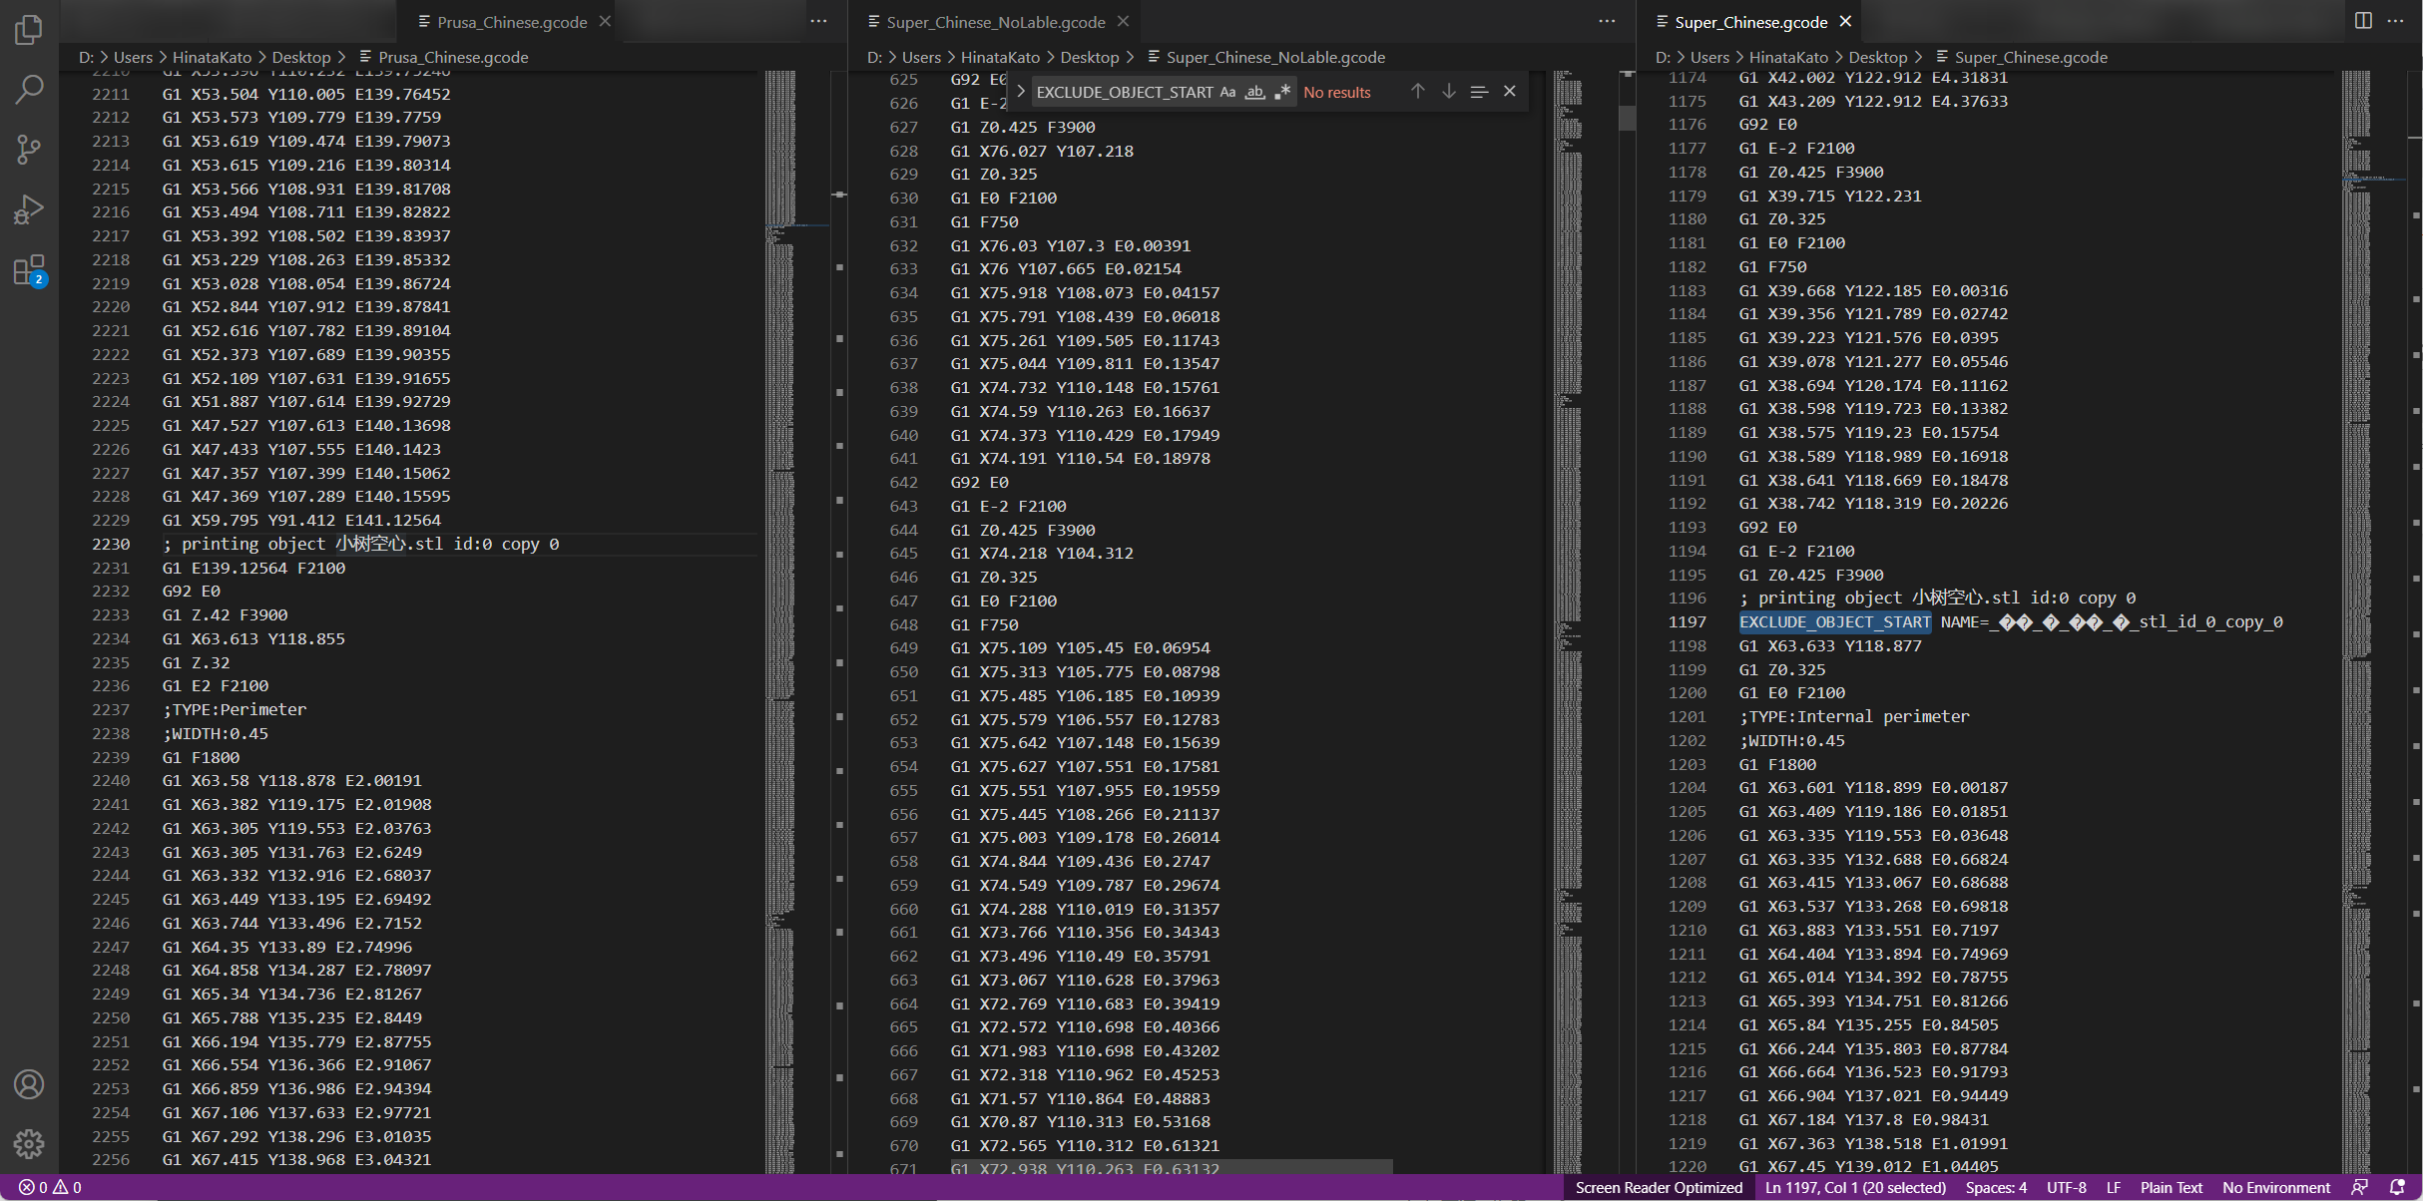
Task: Split the Super_Chinese.gcode editor
Action: (x=2362, y=20)
